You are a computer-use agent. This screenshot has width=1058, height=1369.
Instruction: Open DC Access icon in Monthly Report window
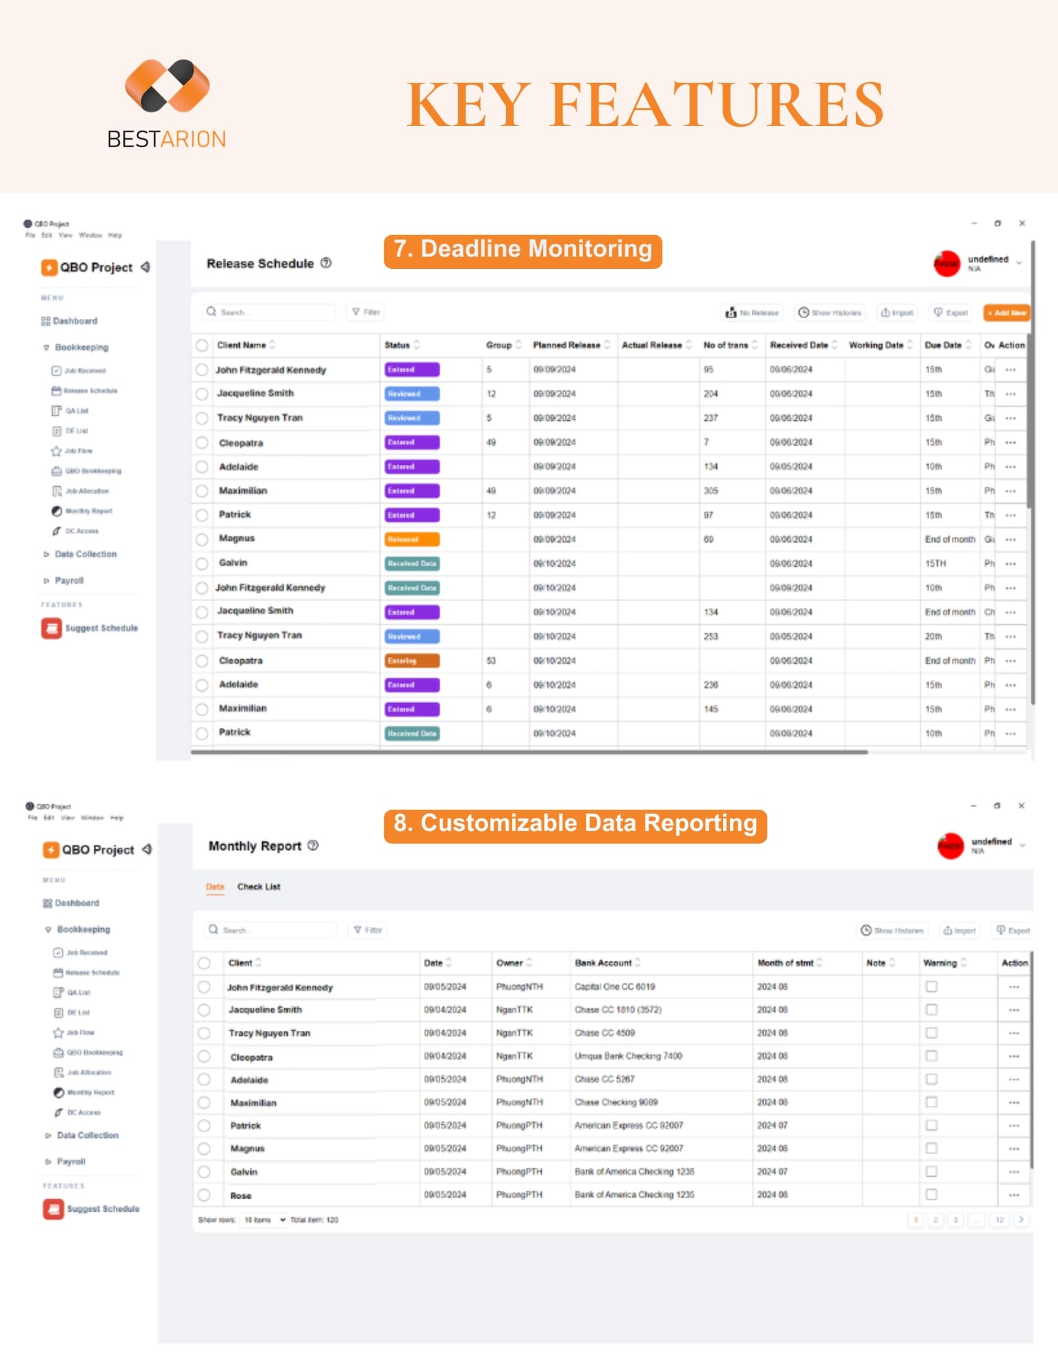pos(59,1112)
